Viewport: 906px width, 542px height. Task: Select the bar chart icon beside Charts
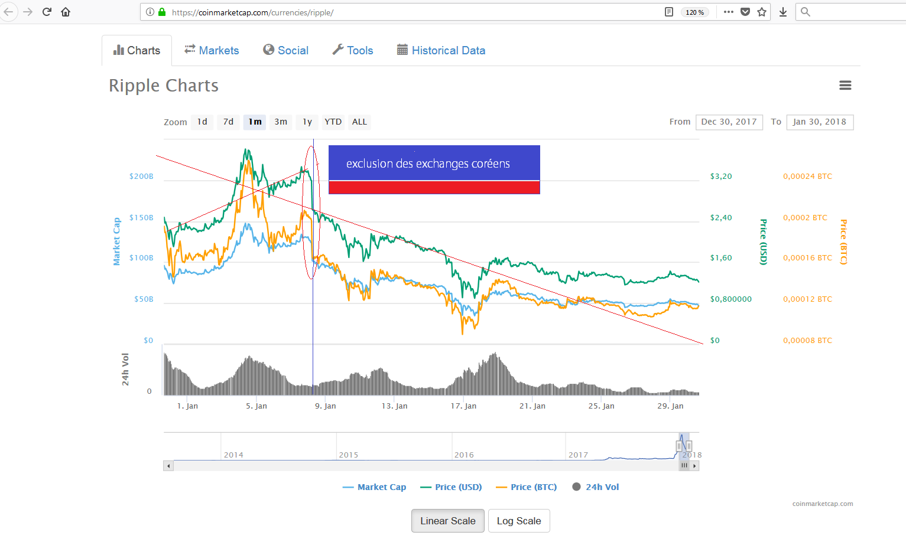(x=118, y=50)
